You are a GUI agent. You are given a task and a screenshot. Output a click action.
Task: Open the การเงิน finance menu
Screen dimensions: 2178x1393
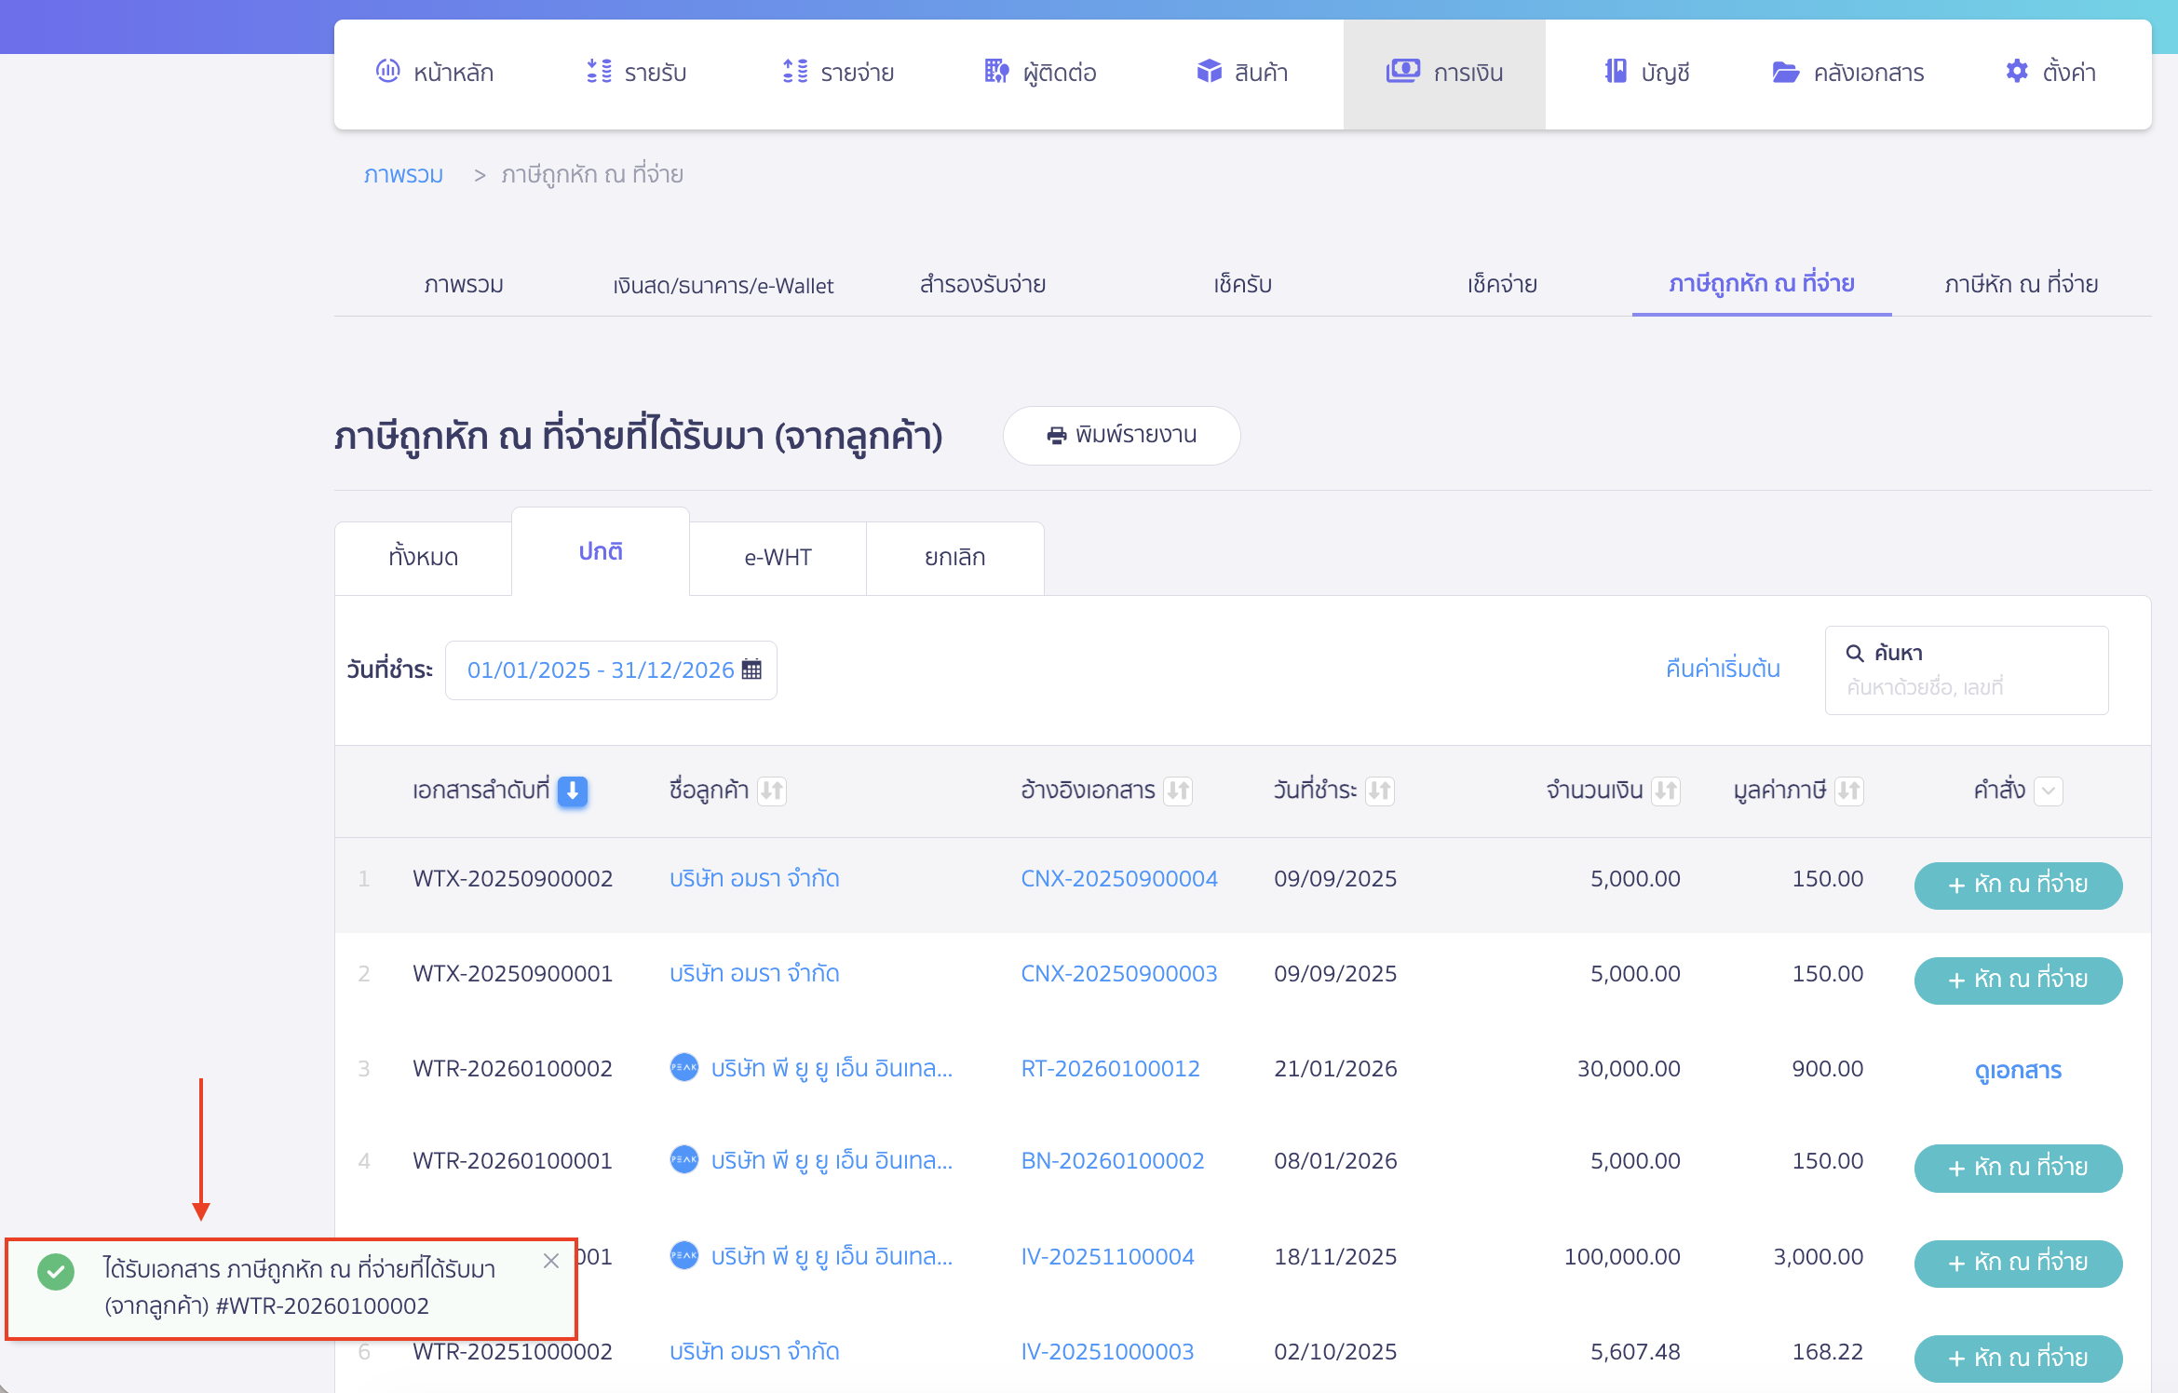1444,73
